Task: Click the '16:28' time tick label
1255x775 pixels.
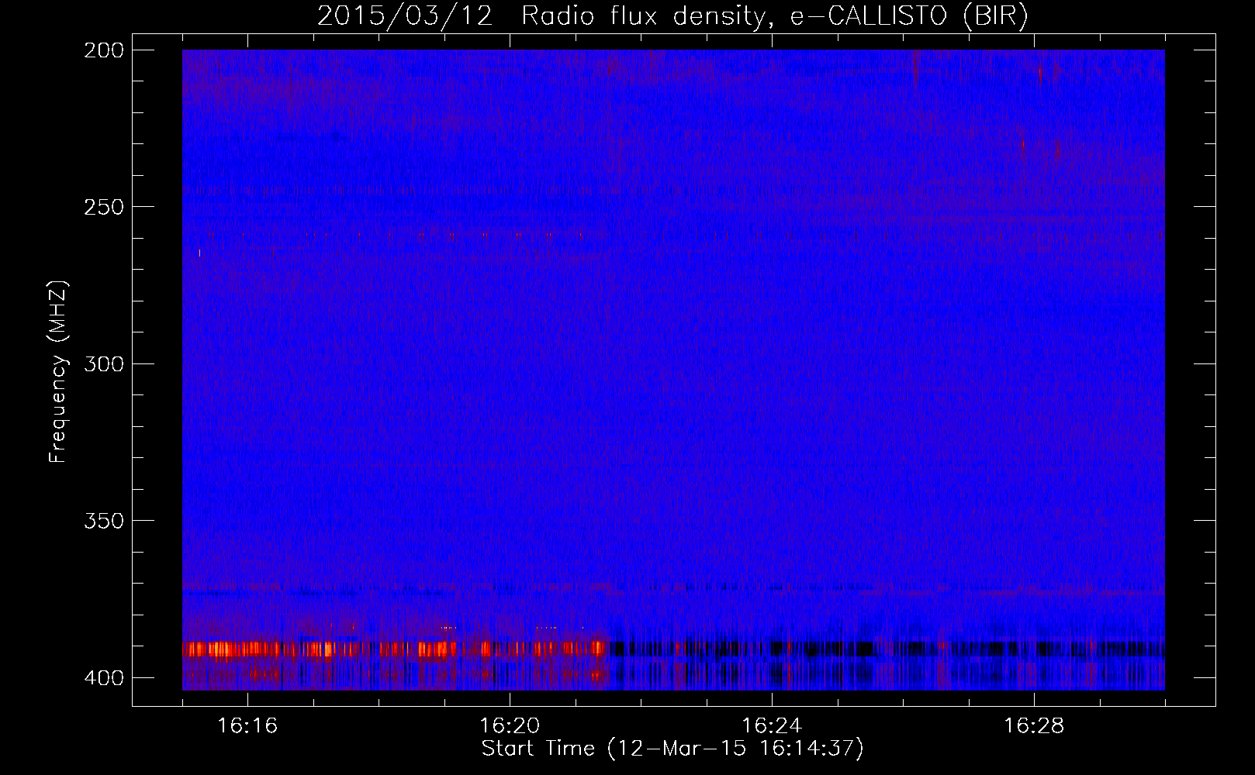Action: click(x=1034, y=726)
